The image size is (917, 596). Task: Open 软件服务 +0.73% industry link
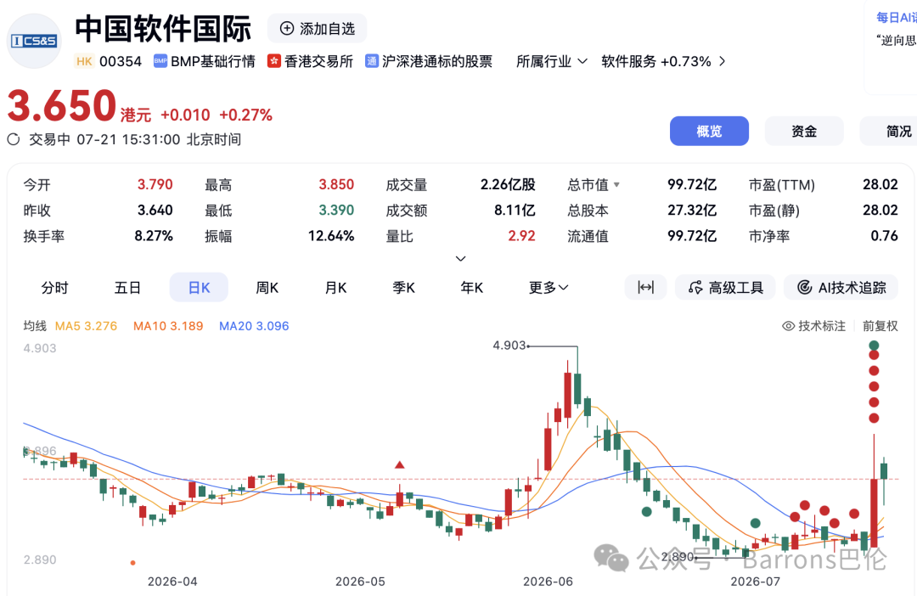663,61
